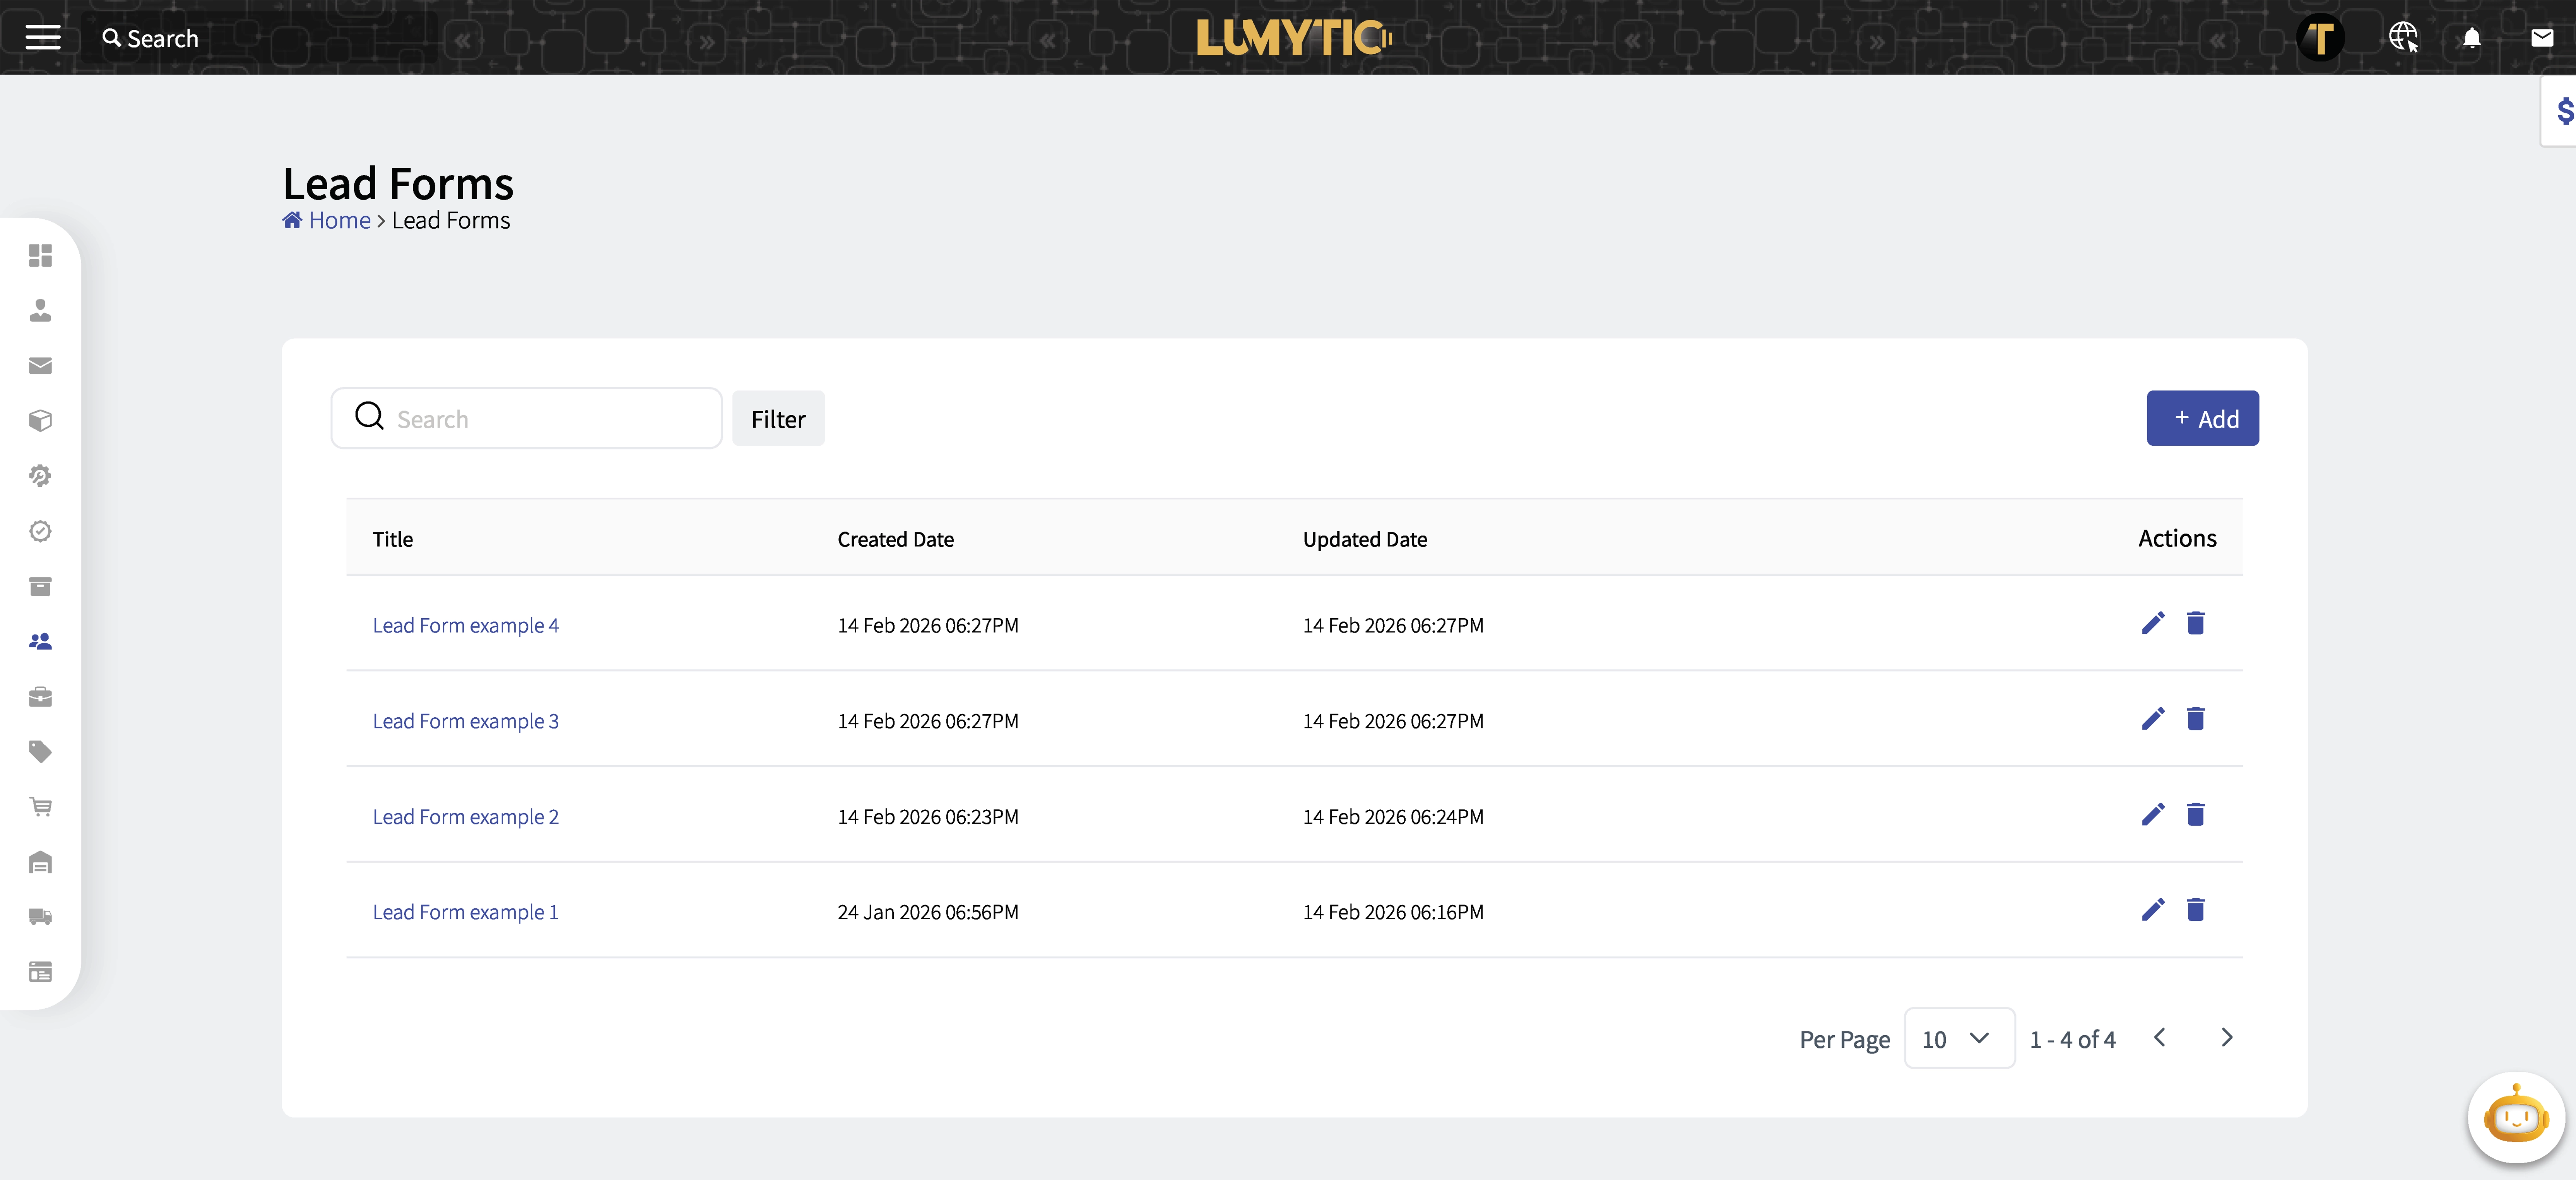Open the mail envelope icon in top bar
2576x1180 pixels.
pos(2542,38)
